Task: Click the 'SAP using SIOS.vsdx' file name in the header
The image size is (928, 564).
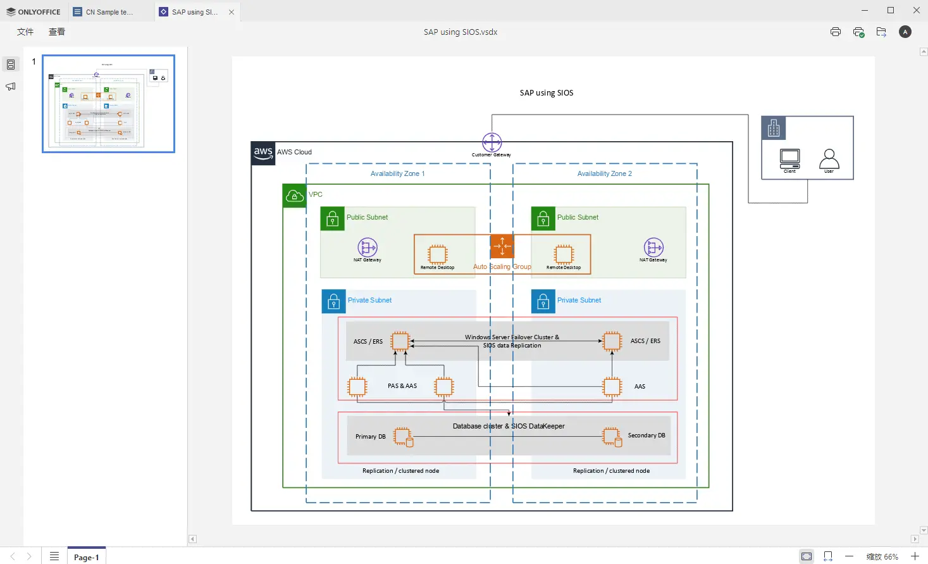Action: click(x=461, y=32)
